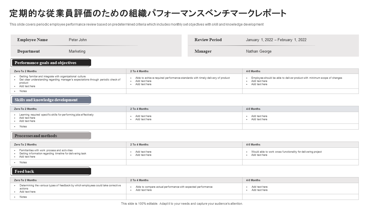Click 'Learning required specific skills' bullet
This screenshot has height=207, width=369.
[x=57, y=115]
